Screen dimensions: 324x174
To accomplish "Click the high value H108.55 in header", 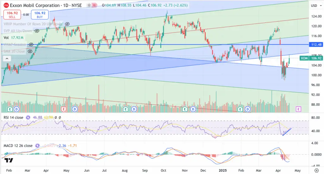I will click(x=124, y=5).
